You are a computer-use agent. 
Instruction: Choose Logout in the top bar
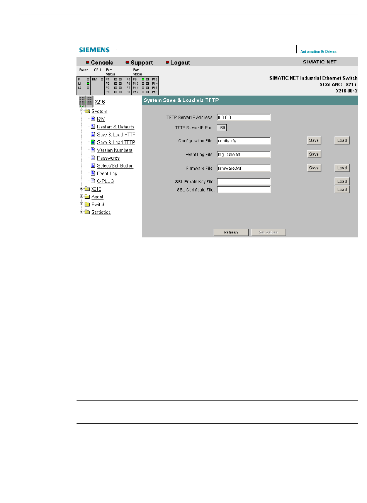tap(180, 63)
